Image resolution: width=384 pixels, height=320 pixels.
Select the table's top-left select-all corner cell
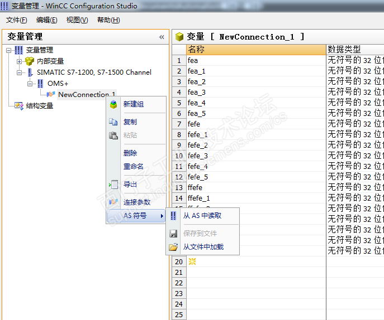[179, 50]
